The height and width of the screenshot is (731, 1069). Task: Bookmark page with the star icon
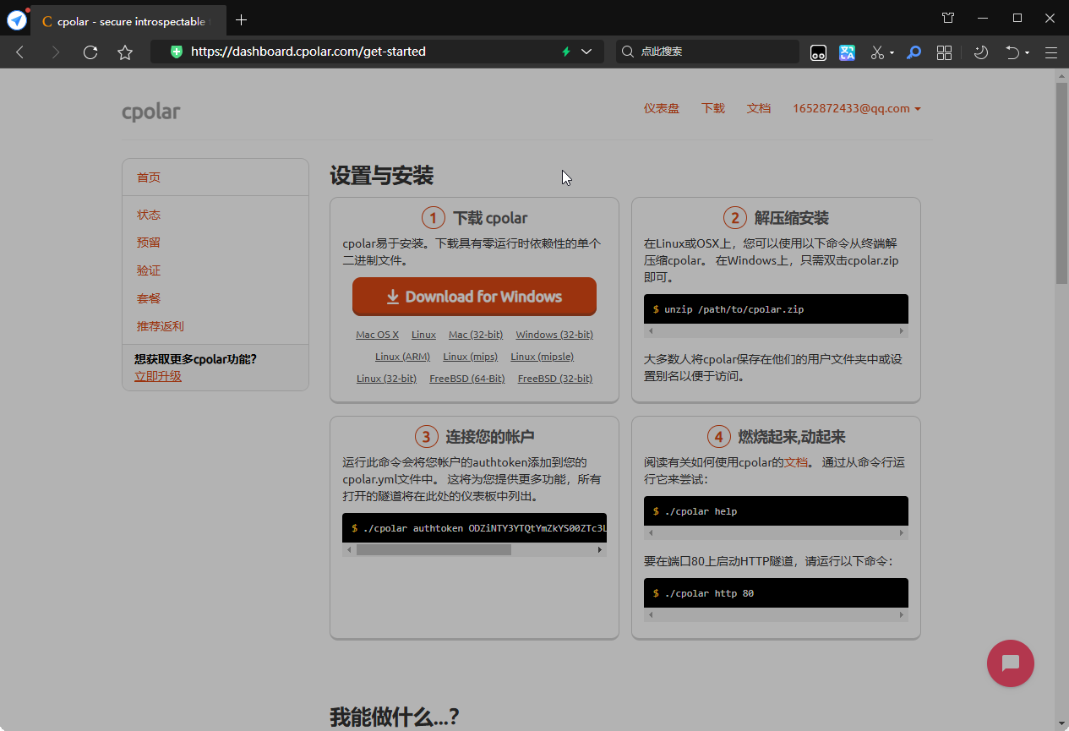(125, 52)
